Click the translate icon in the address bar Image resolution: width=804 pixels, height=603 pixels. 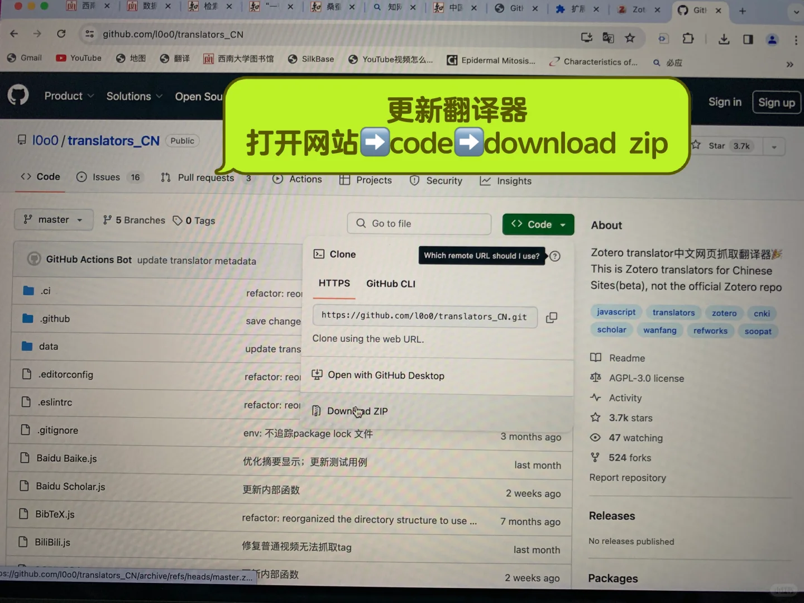pyautogui.click(x=608, y=37)
